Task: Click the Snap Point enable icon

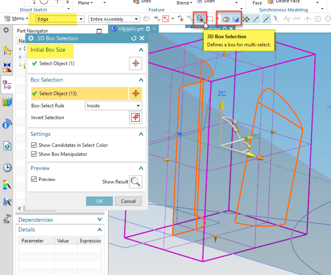Action: pos(246,19)
